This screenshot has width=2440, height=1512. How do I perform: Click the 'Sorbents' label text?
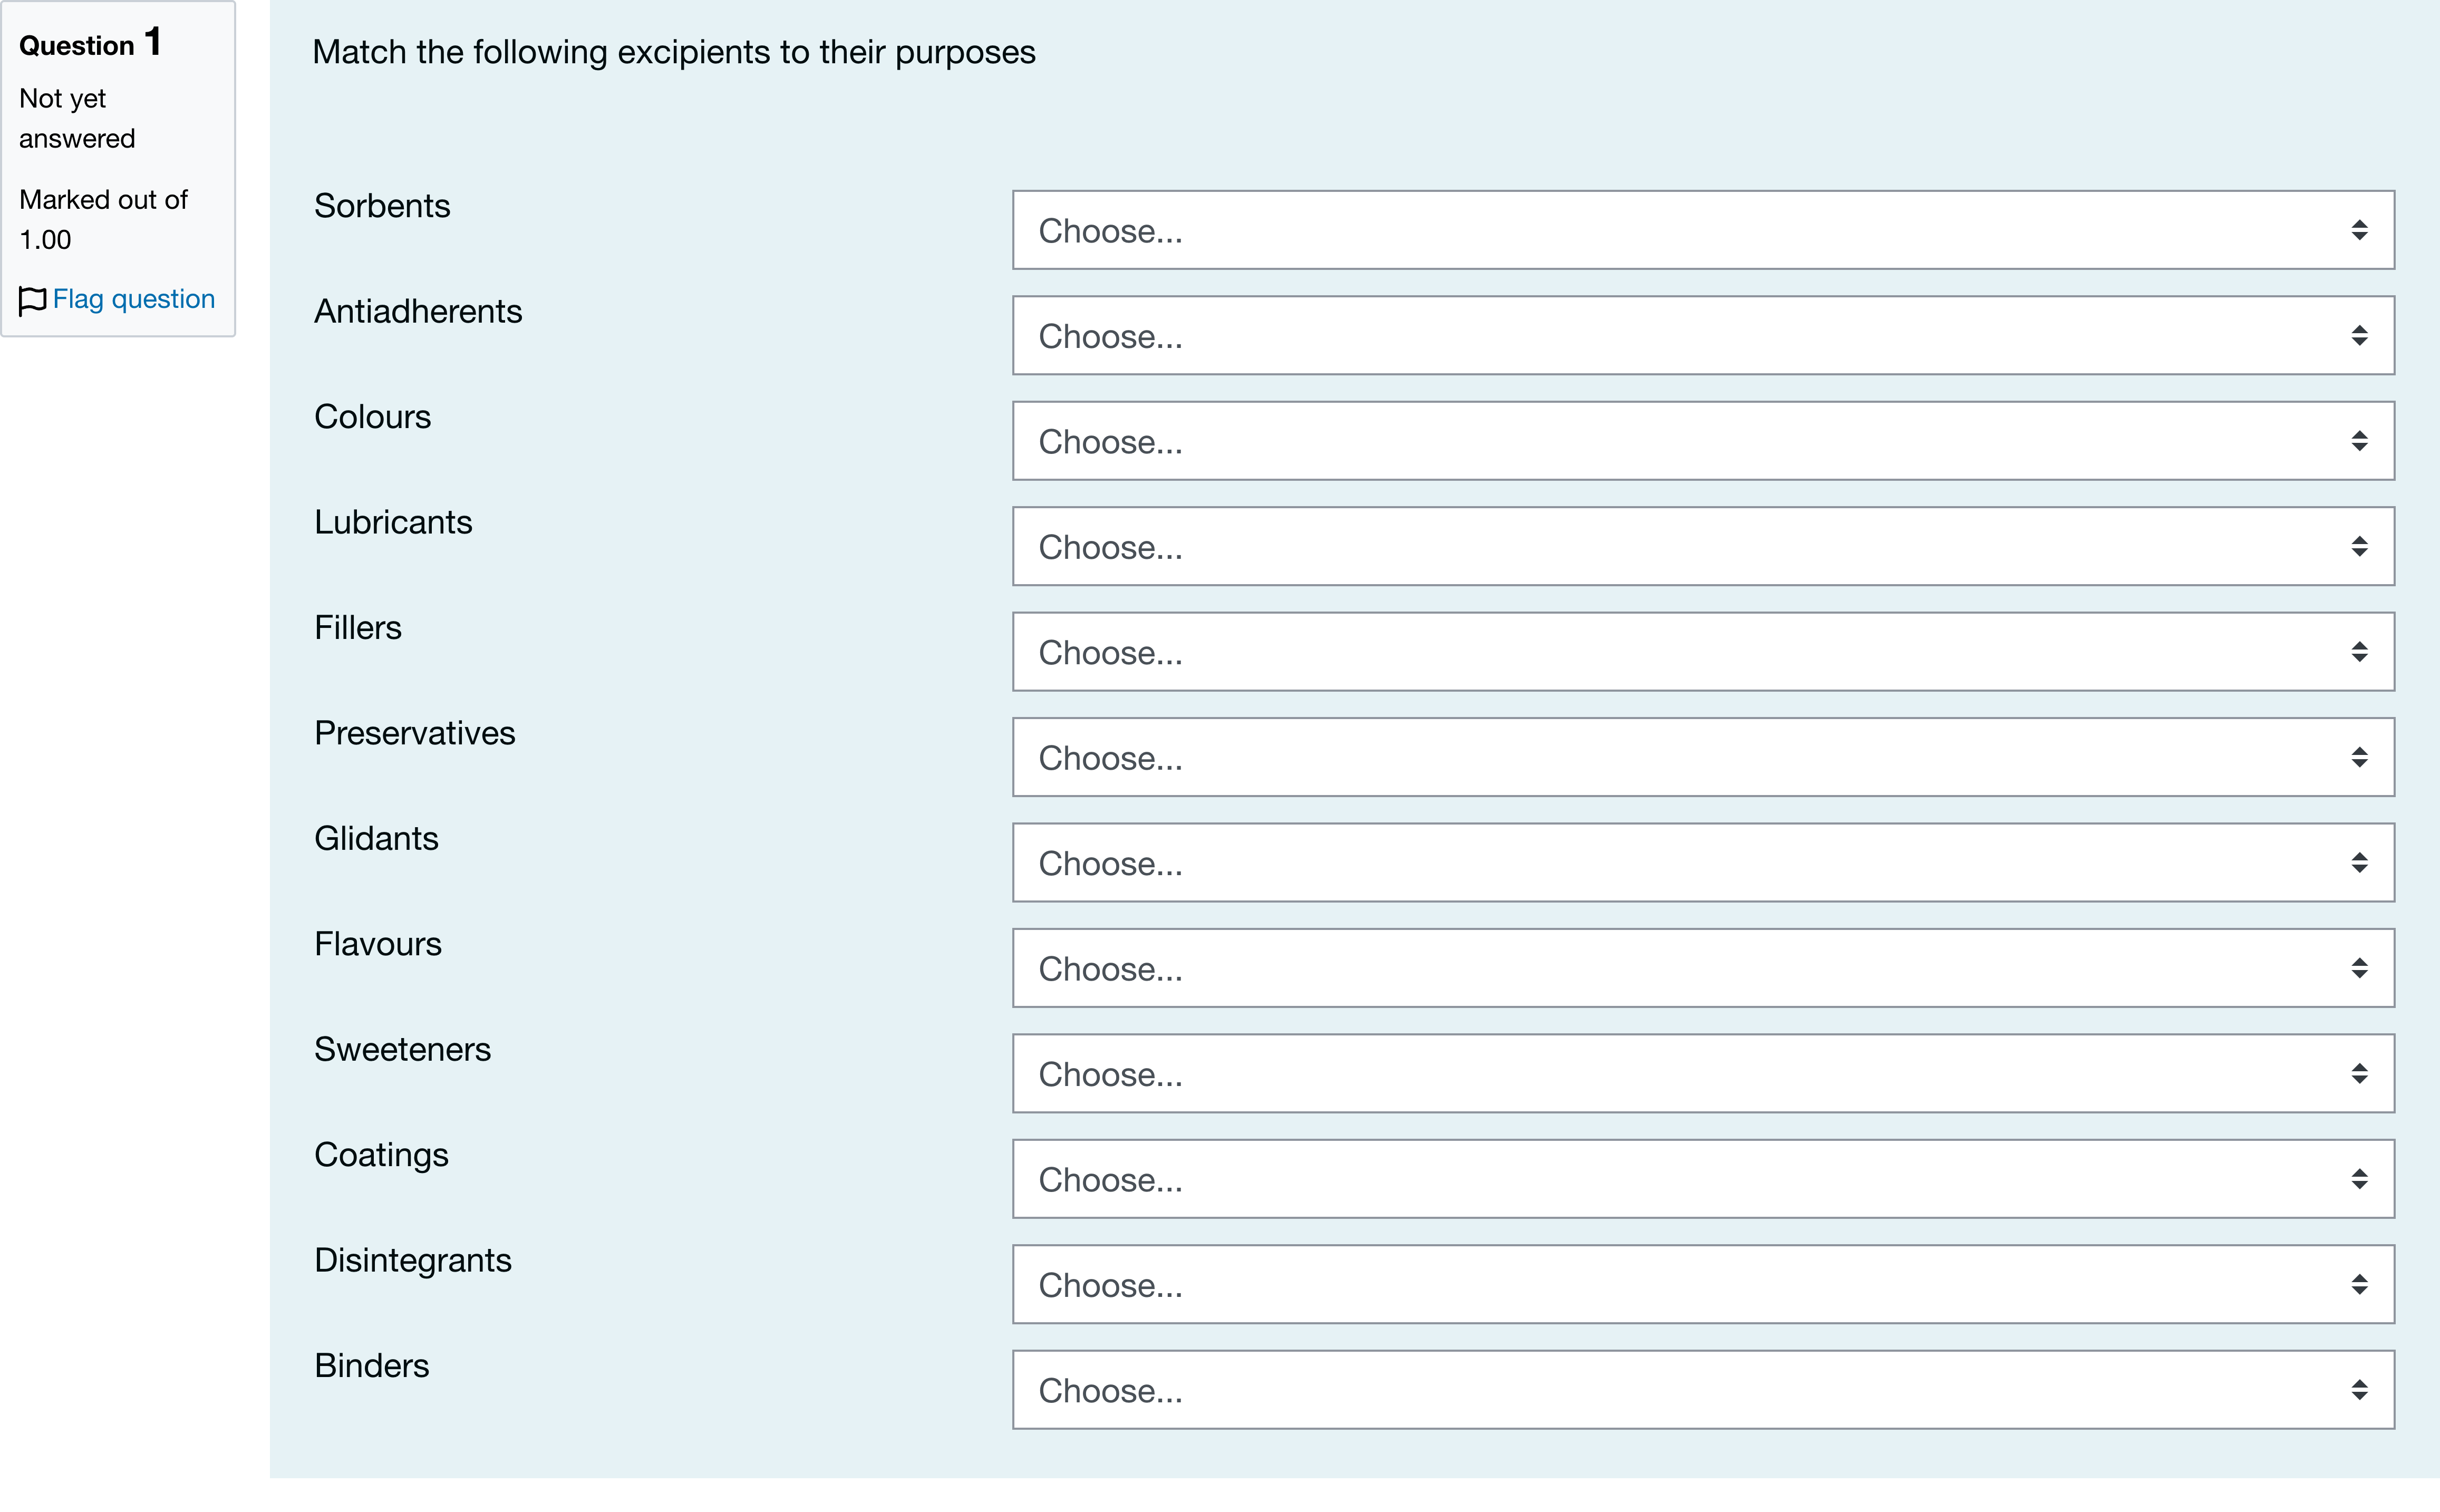coord(382,206)
